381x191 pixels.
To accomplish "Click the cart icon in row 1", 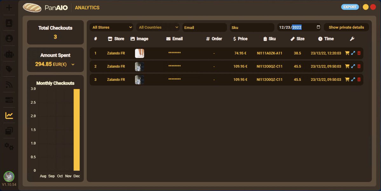I will coord(347,53).
